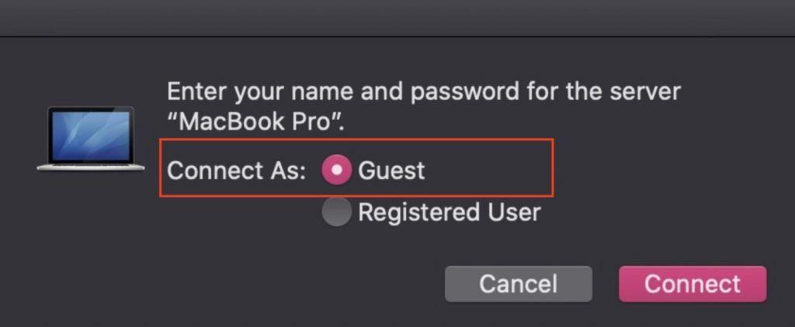The width and height of the screenshot is (795, 327).
Task: Click the "Guest" text label
Action: coord(391,170)
